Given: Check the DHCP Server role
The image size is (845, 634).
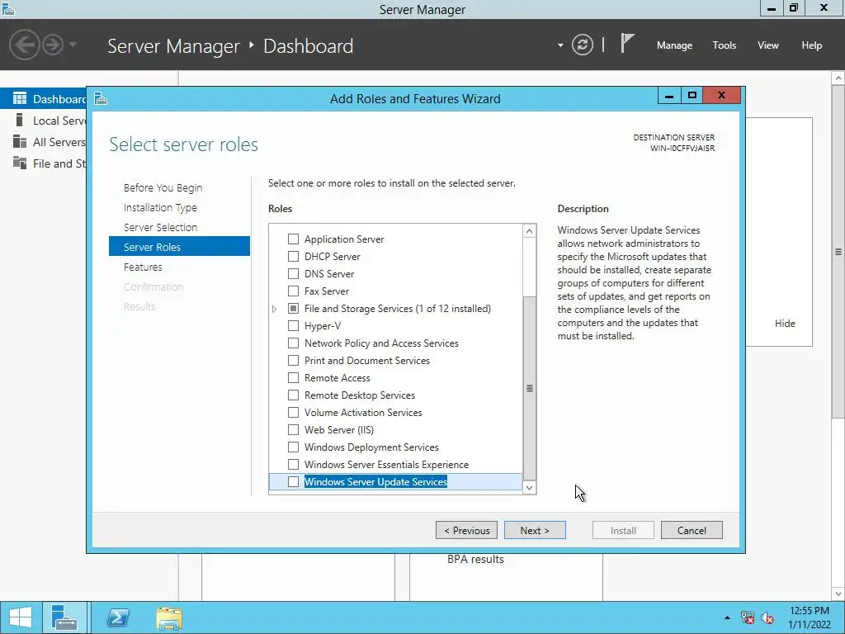Looking at the screenshot, I should 293,256.
